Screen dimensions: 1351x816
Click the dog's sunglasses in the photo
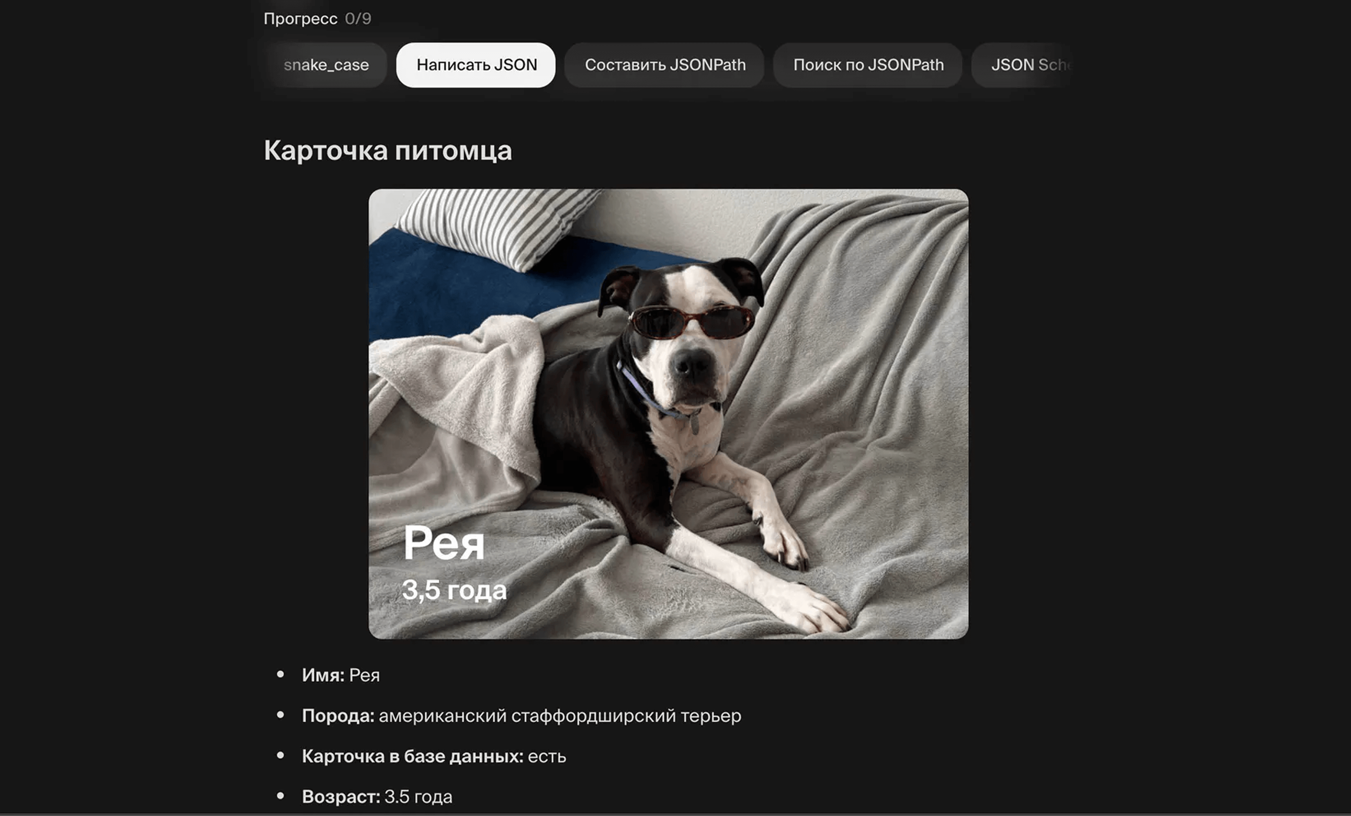(x=691, y=322)
